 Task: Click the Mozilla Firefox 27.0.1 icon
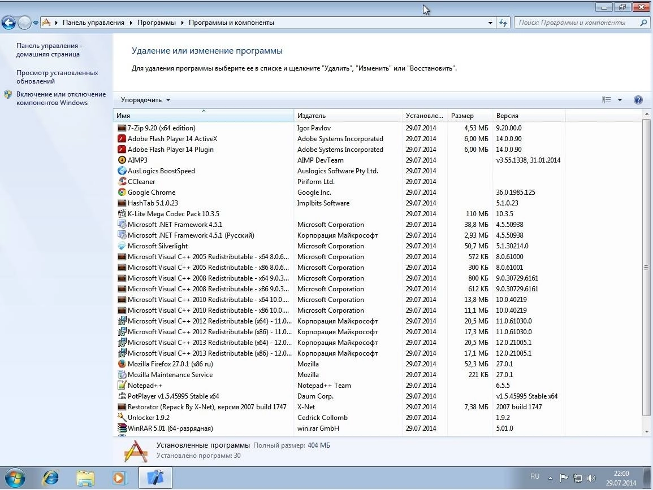122,364
